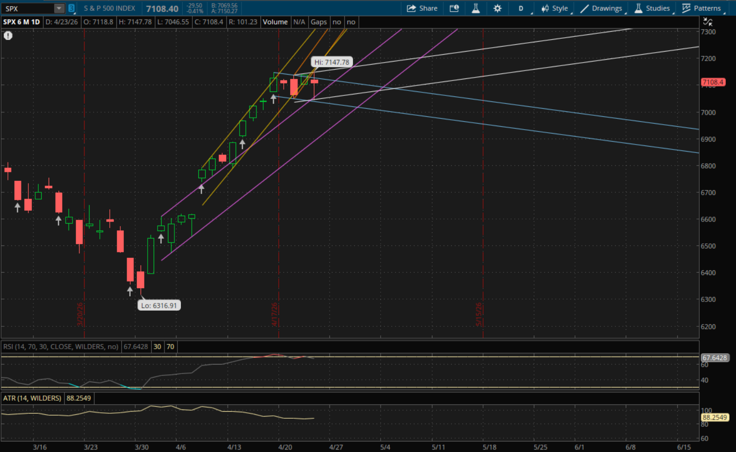Click the Gaps label in the header

319,22
